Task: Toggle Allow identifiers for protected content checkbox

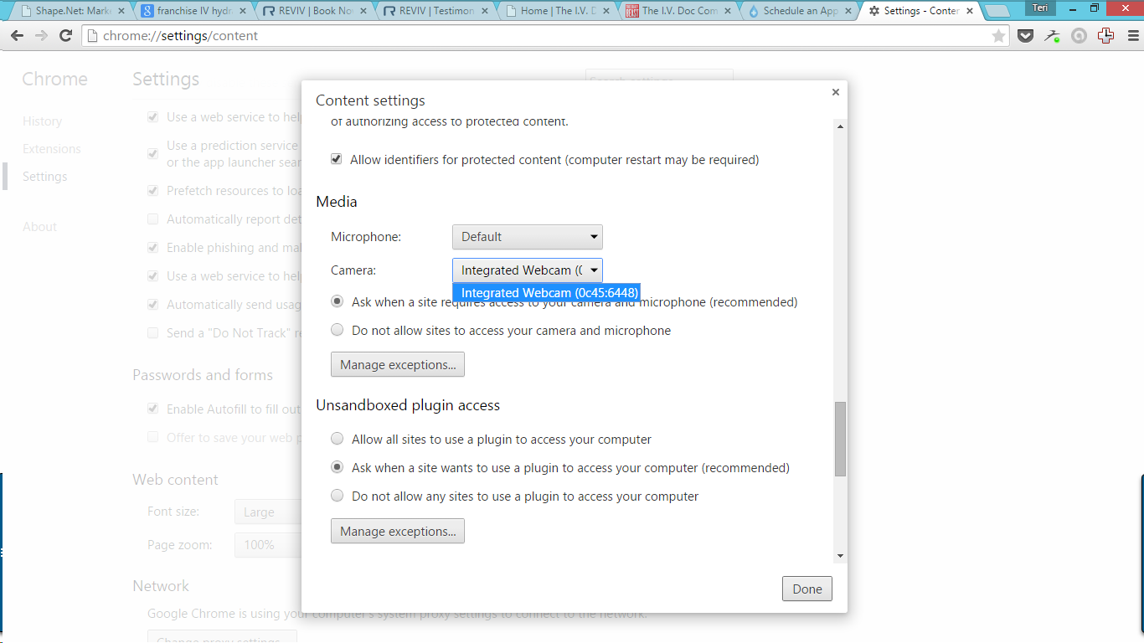Action: [337, 159]
